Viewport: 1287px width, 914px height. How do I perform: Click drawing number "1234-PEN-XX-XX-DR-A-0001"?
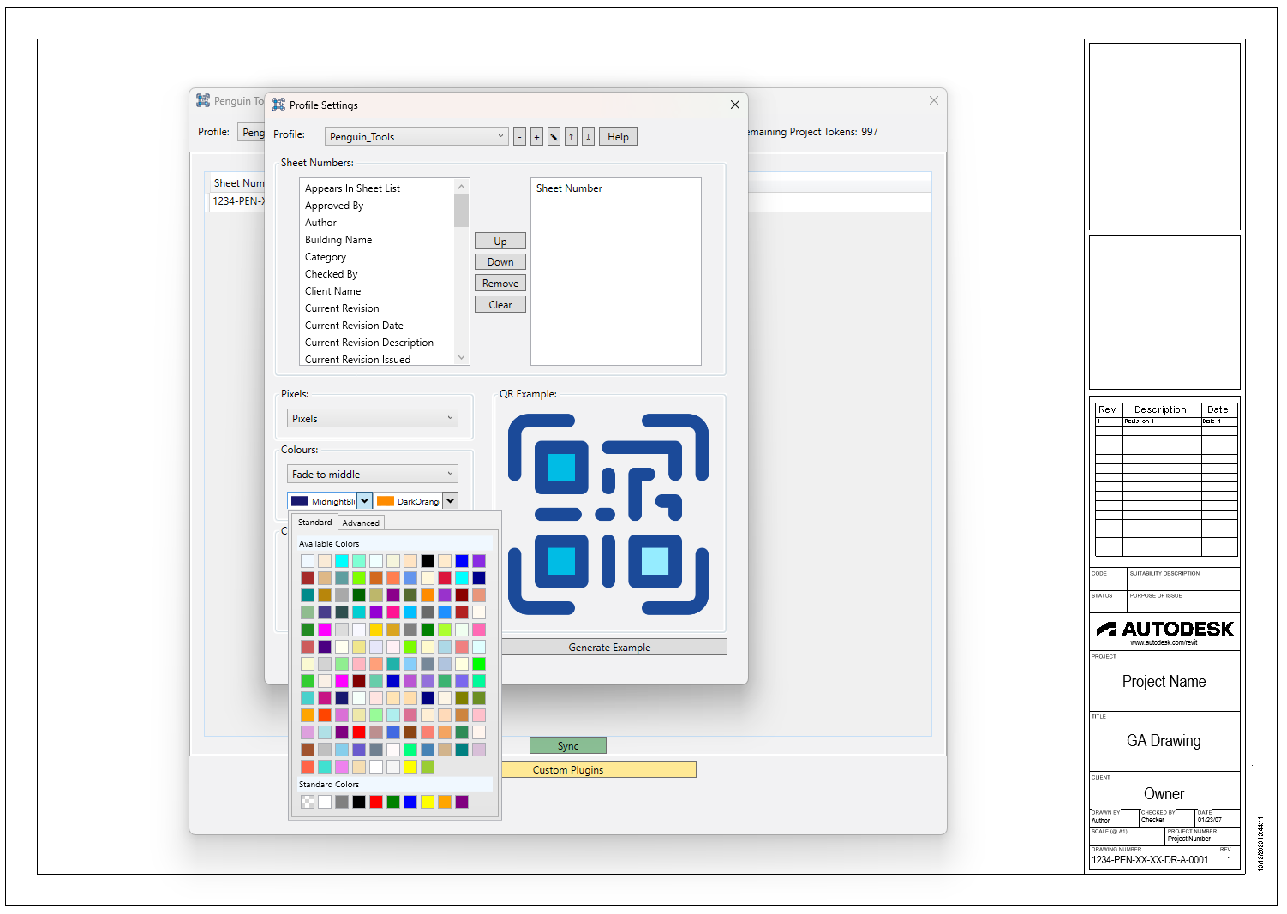tap(1150, 860)
